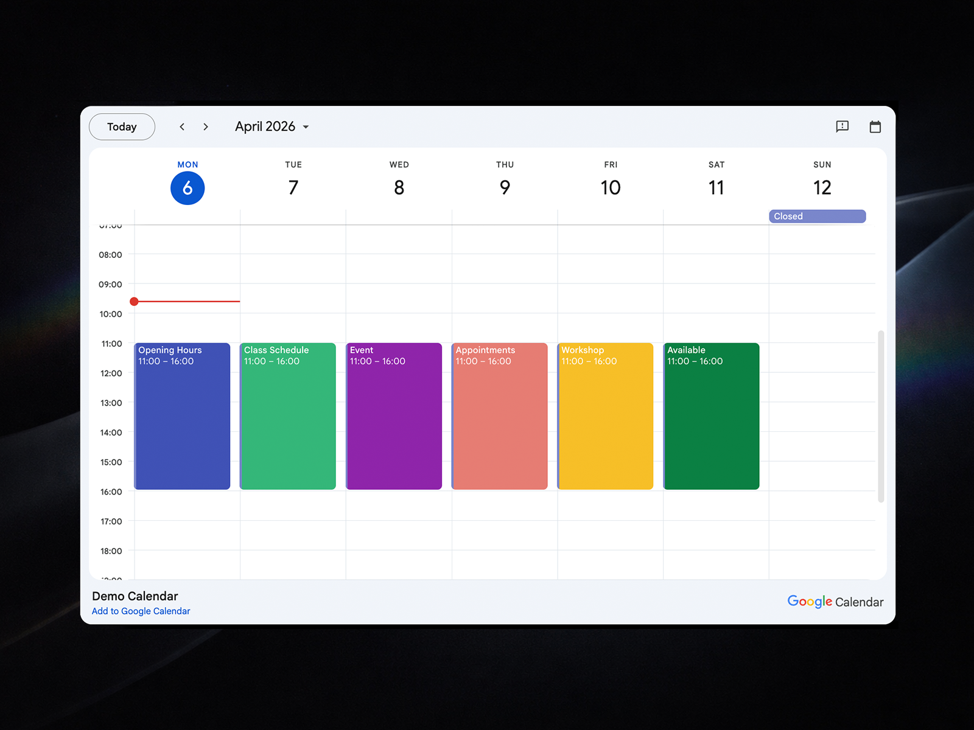
Task: Click the calendar view icon at top right
Action: 875,127
